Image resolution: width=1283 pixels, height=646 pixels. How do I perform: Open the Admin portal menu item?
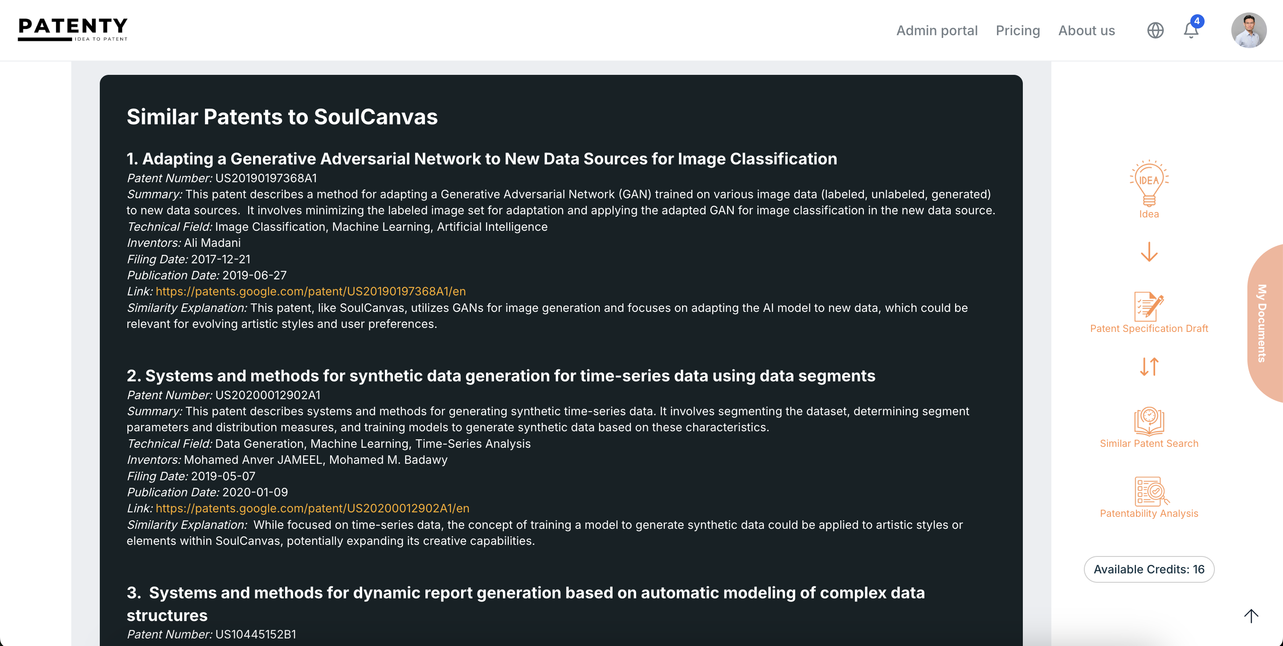coord(936,30)
